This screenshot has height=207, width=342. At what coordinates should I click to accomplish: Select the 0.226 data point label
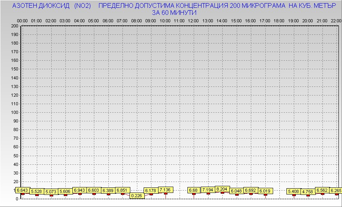click(x=137, y=196)
